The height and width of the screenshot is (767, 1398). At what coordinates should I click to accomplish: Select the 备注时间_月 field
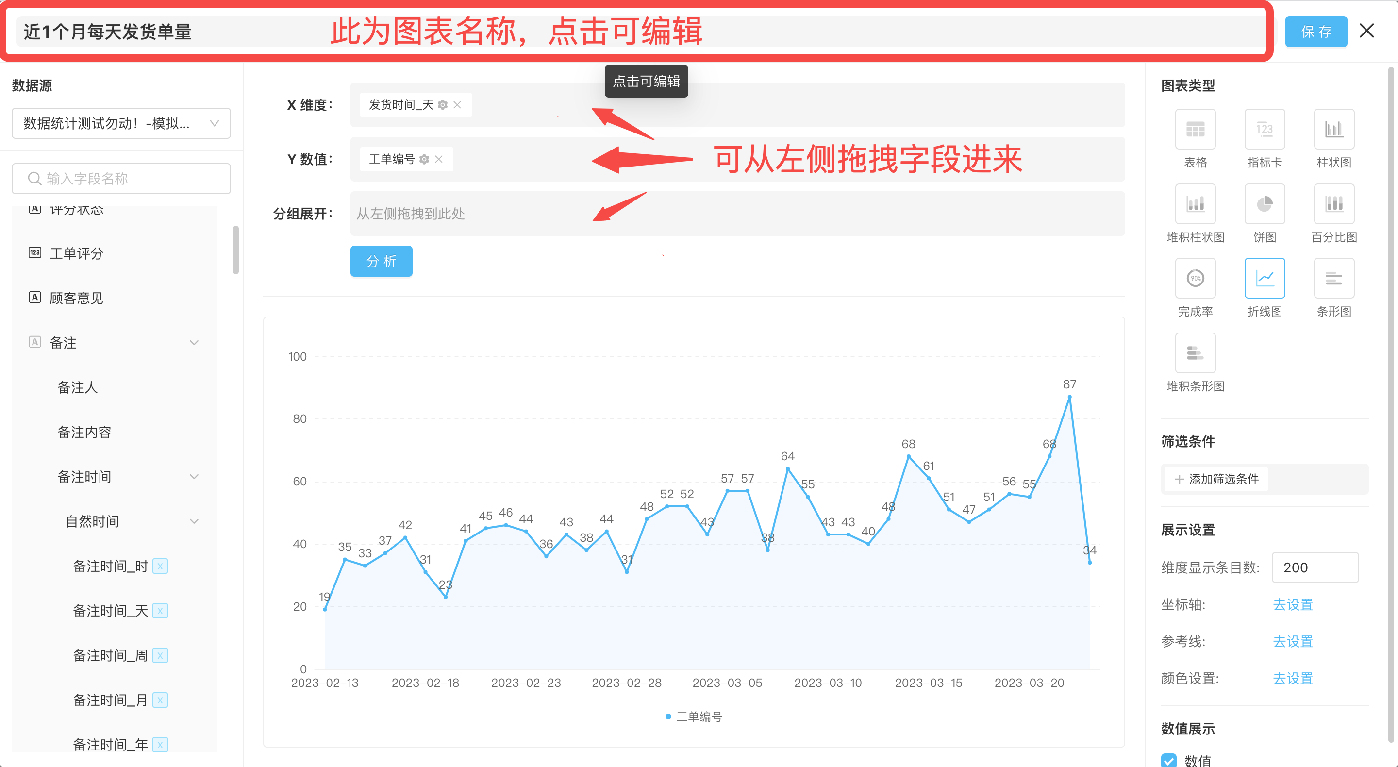tap(110, 700)
